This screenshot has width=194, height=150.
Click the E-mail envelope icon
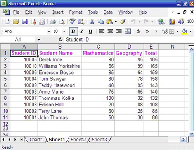pyautogui.click(x=42, y=21)
